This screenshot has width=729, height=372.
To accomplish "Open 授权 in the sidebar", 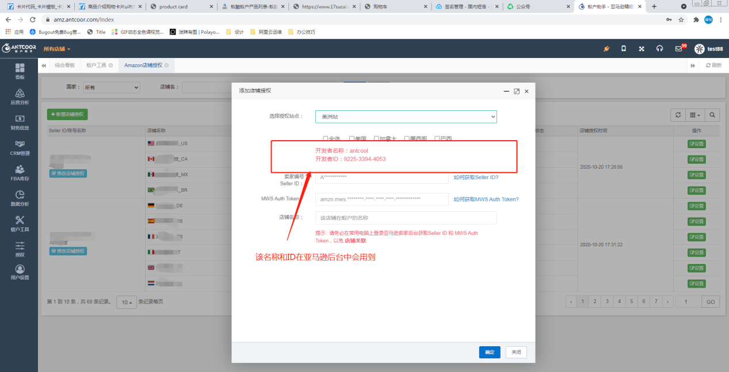I will 20,249.
